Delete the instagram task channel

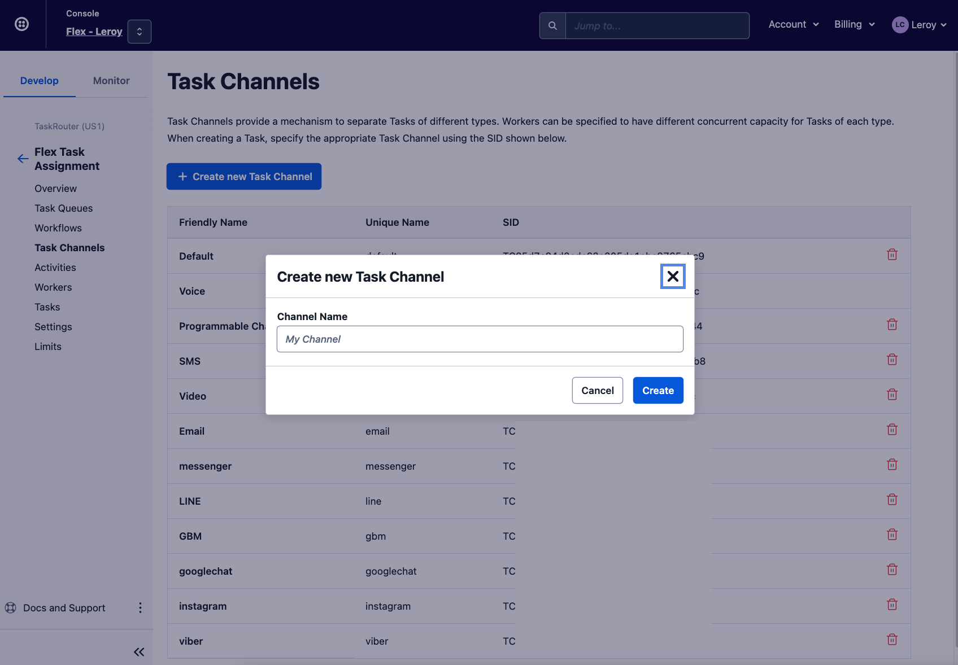coord(892,604)
